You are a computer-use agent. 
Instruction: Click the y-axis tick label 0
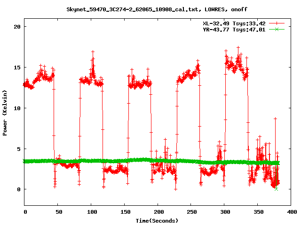(x=19, y=189)
